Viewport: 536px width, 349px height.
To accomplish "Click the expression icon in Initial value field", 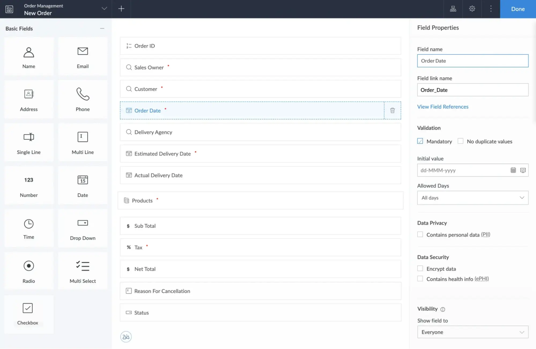I will click(x=523, y=170).
